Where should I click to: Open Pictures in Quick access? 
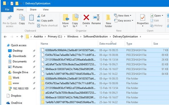coord(15,67)
